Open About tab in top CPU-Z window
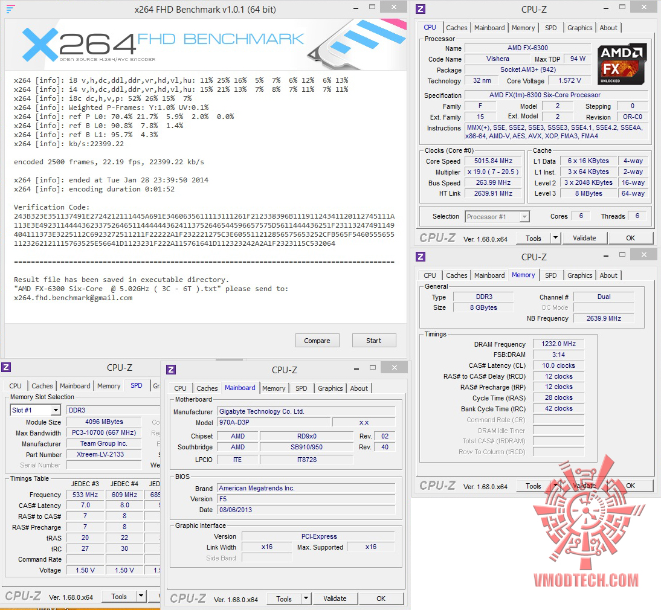 [608, 28]
